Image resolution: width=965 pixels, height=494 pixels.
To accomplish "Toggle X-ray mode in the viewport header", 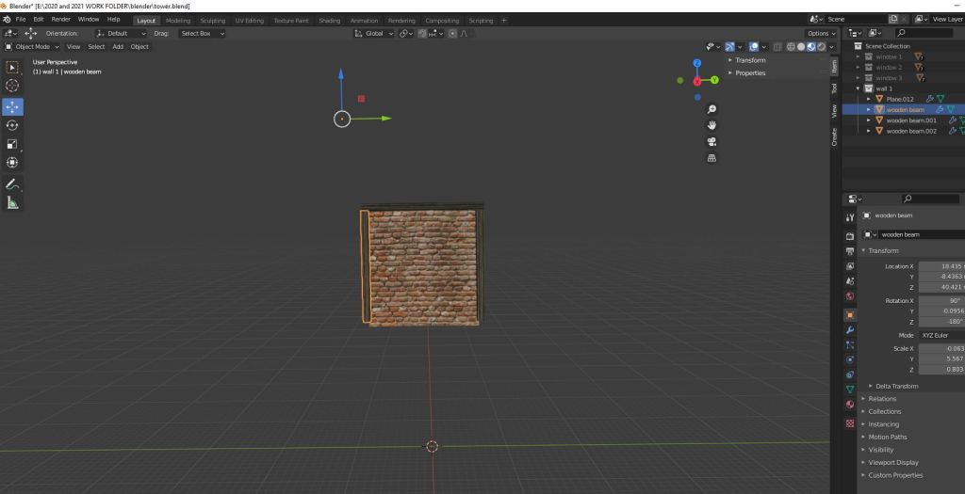I will [777, 46].
